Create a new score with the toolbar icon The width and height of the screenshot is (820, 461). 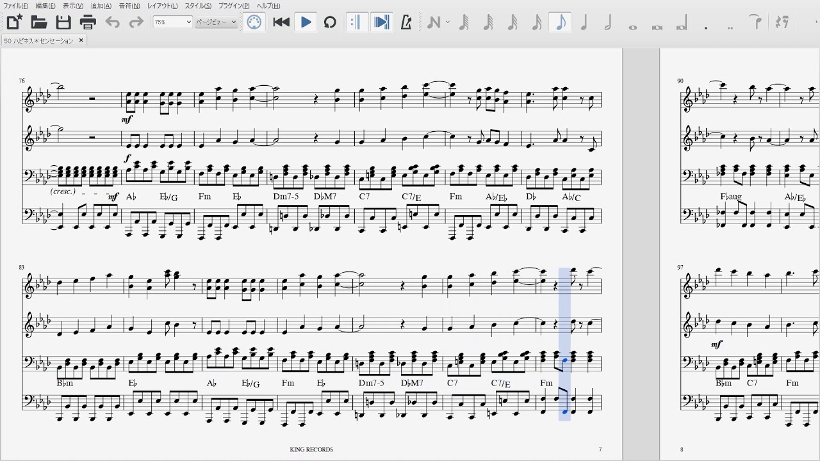tap(14, 22)
